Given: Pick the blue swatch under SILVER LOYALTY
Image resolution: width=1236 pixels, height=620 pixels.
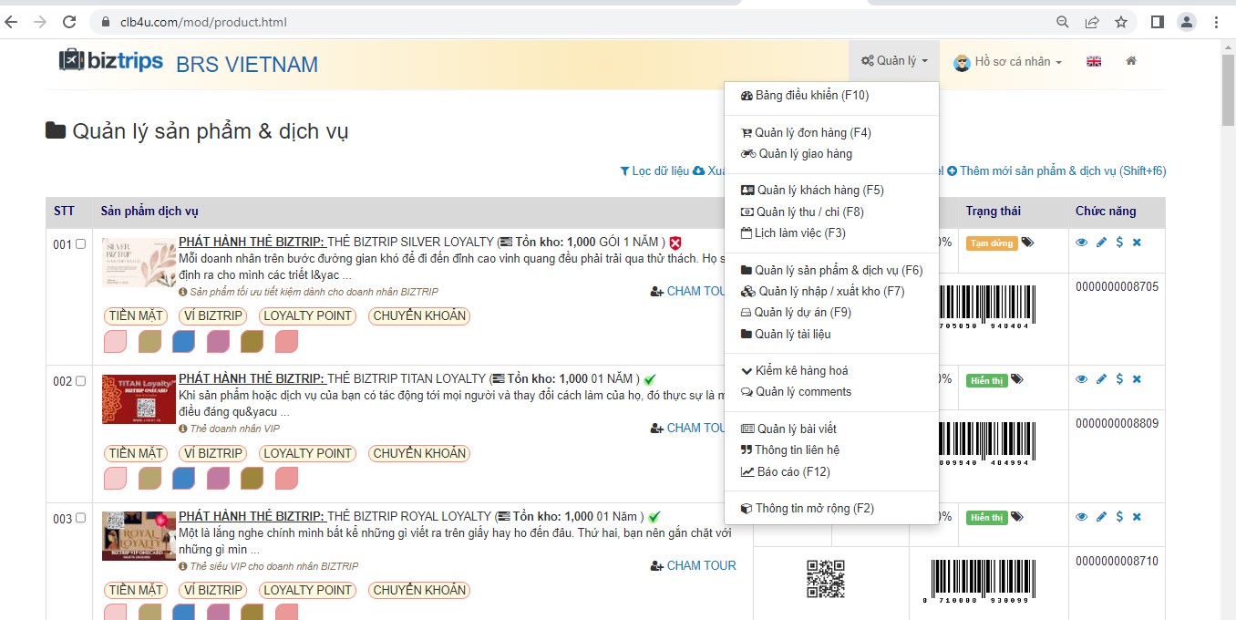Looking at the screenshot, I should 184,342.
